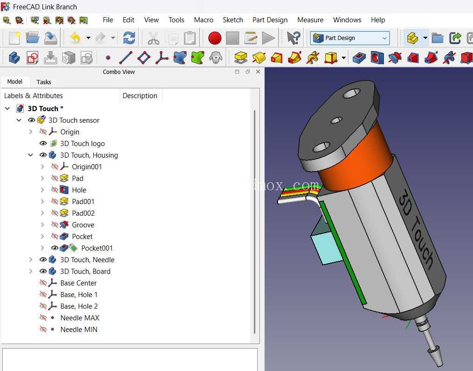
Task: Toggle visibility of 3D Touch, Needle
Action: click(43, 260)
